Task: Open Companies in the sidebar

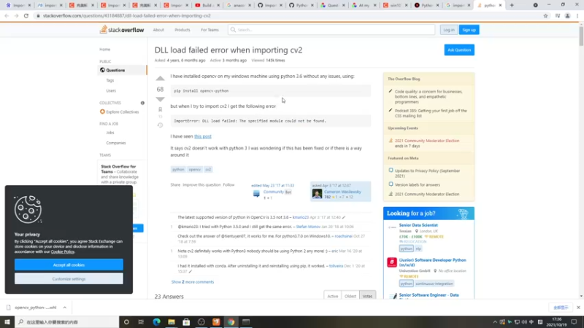Action: coord(116,143)
